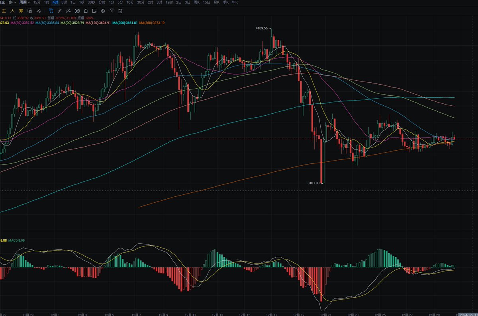Select the 3日 timeframe

[x=188, y=2]
